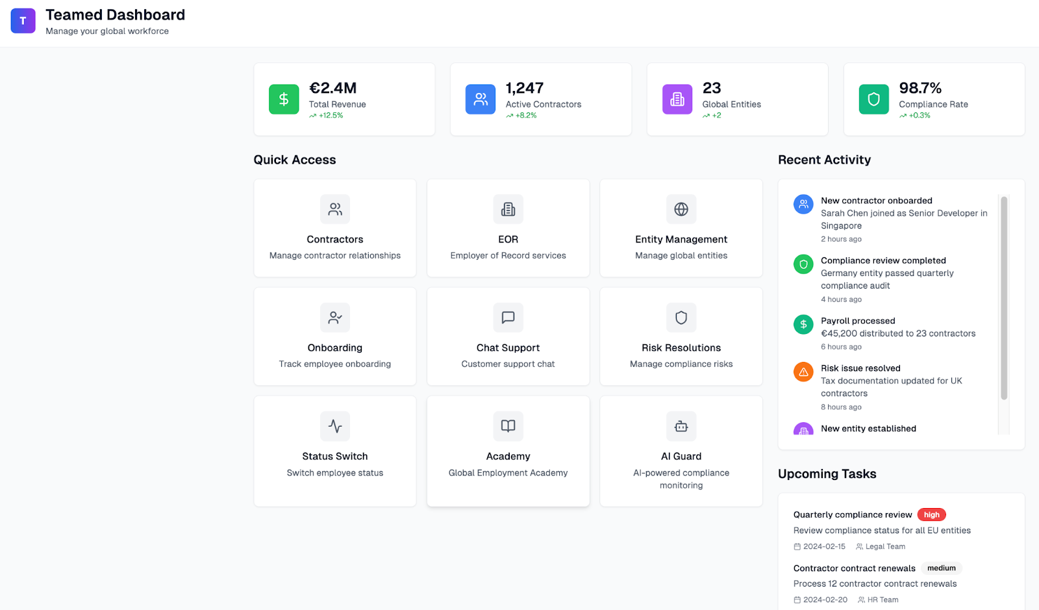Click the Teamed logo in the header
This screenshot has height=610, width=1039.
tap(23, 20)
